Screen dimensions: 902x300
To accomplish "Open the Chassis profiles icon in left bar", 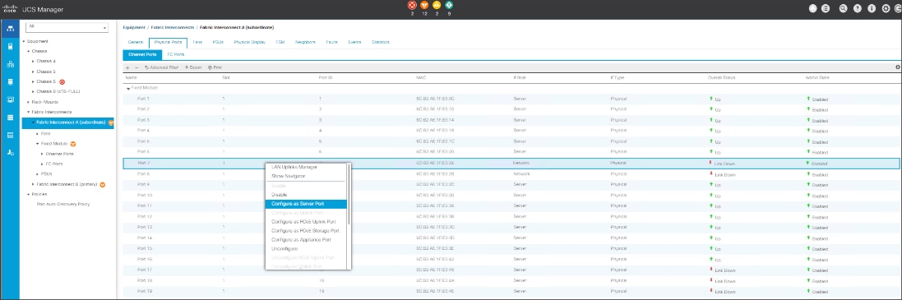I will 10,135.
